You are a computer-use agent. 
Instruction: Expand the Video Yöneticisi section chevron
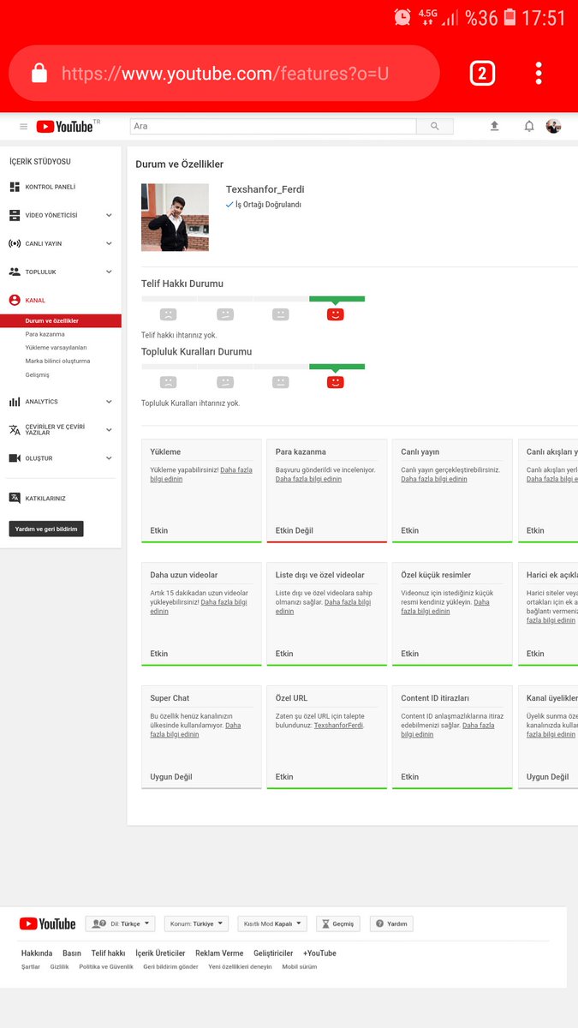(109, 215)
